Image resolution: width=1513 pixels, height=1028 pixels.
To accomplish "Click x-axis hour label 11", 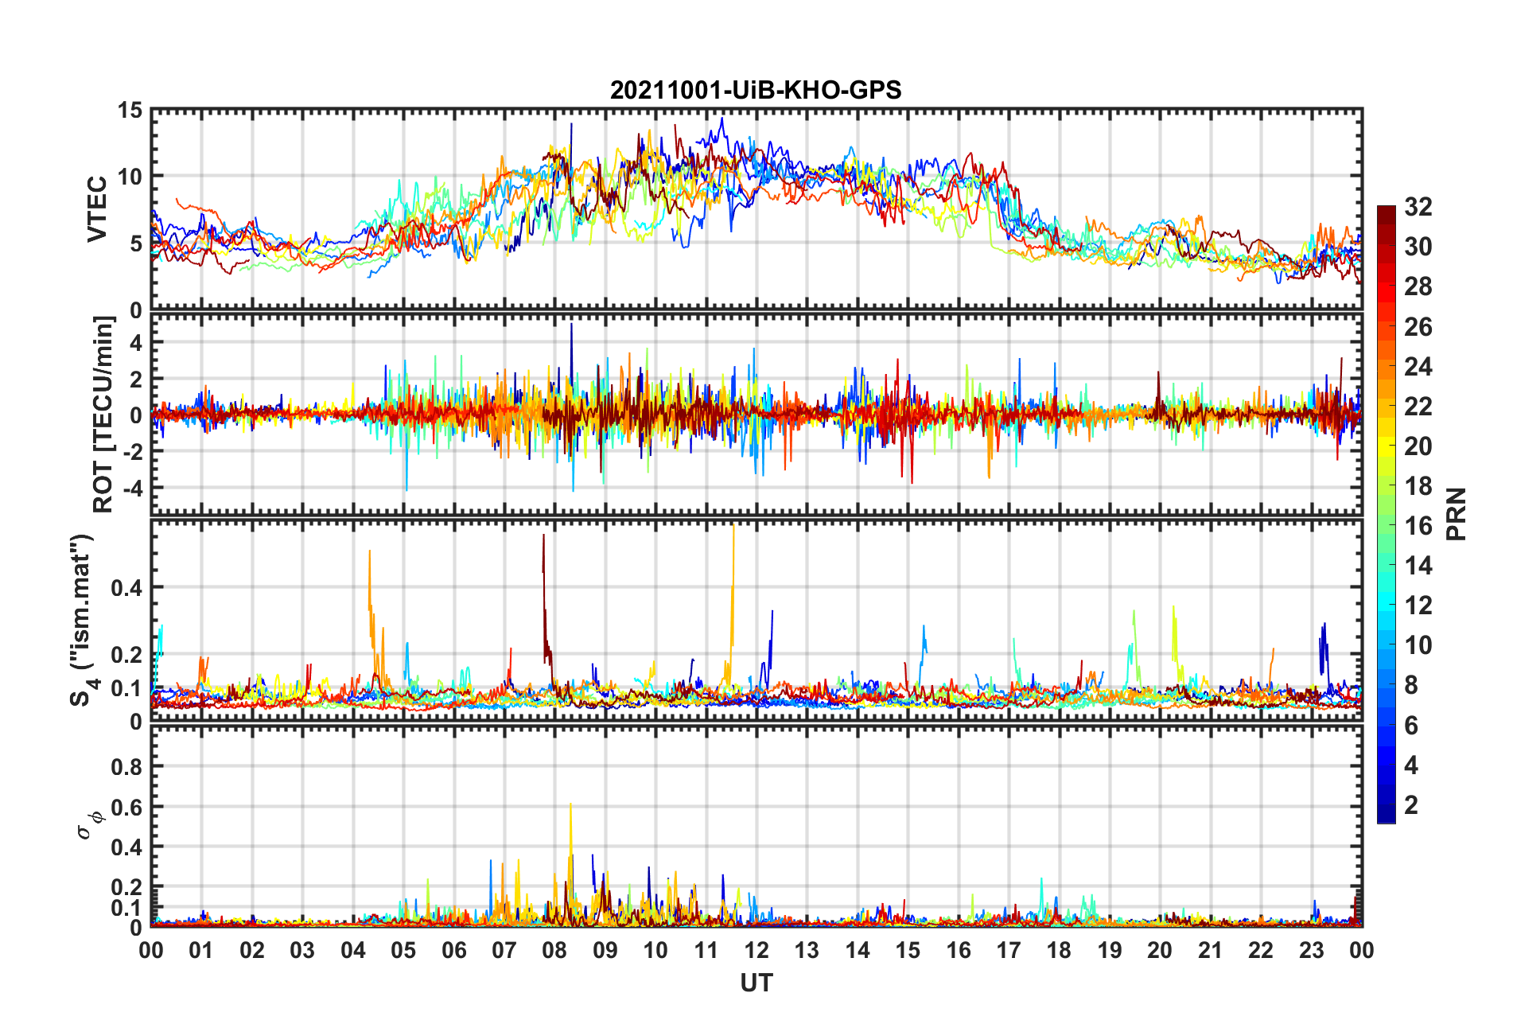I will [x=706, y=950].
